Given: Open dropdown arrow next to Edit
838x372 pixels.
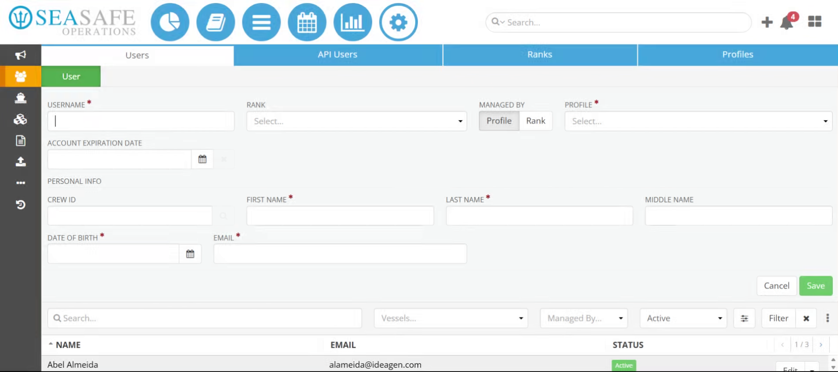Looking at the screenshot, I should click(x=812, y=369).
